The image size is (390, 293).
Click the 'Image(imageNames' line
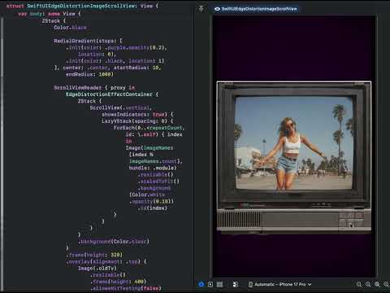click(149, 148)
